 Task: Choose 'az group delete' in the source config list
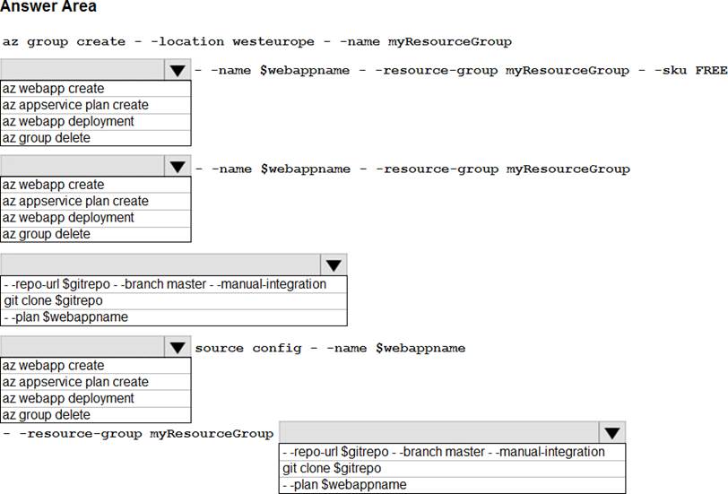[47, 415]
